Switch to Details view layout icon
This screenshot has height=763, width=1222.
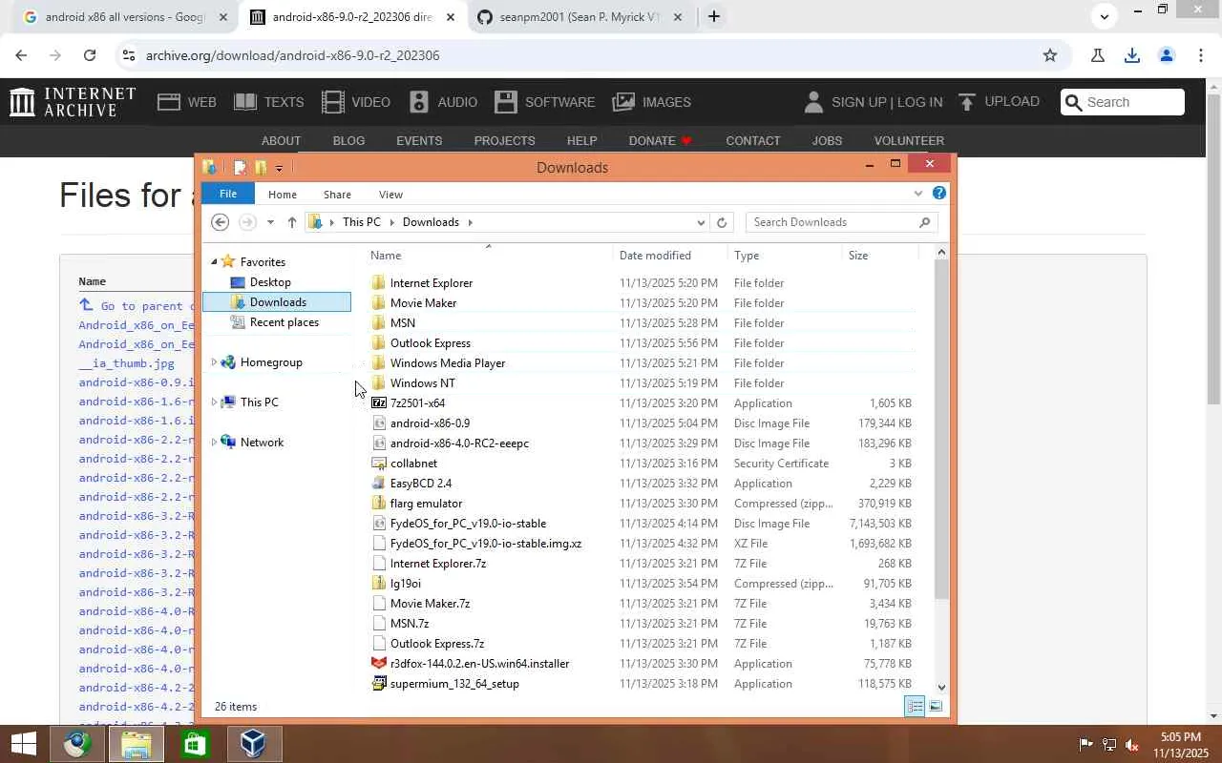click(915, 706)
